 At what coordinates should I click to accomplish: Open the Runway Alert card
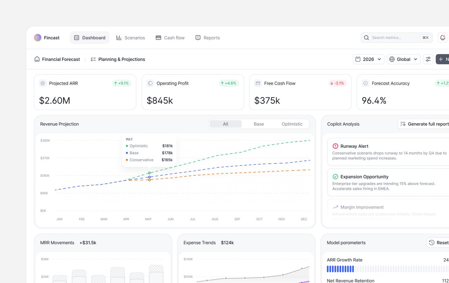pyautogui.click(x=388, y=152)
